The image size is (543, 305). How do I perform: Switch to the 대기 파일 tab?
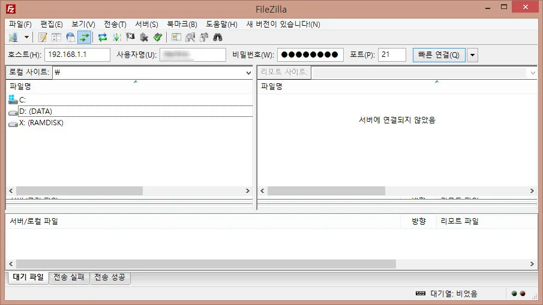pos(28,277)
